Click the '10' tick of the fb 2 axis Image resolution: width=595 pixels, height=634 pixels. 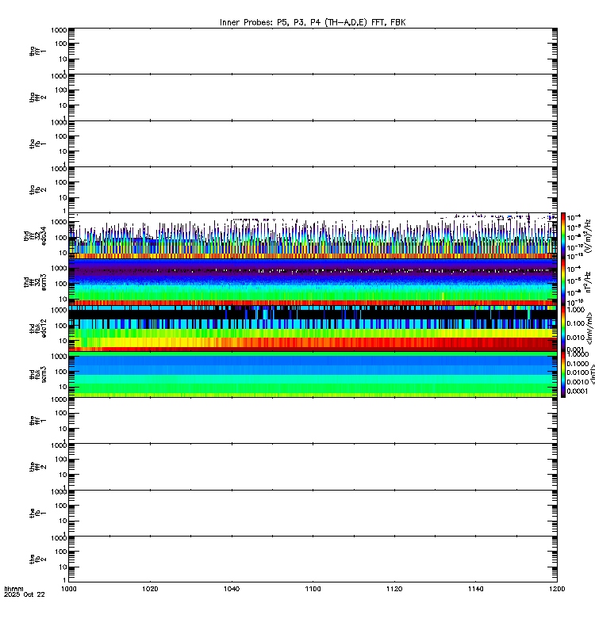[x=63, y=567]
